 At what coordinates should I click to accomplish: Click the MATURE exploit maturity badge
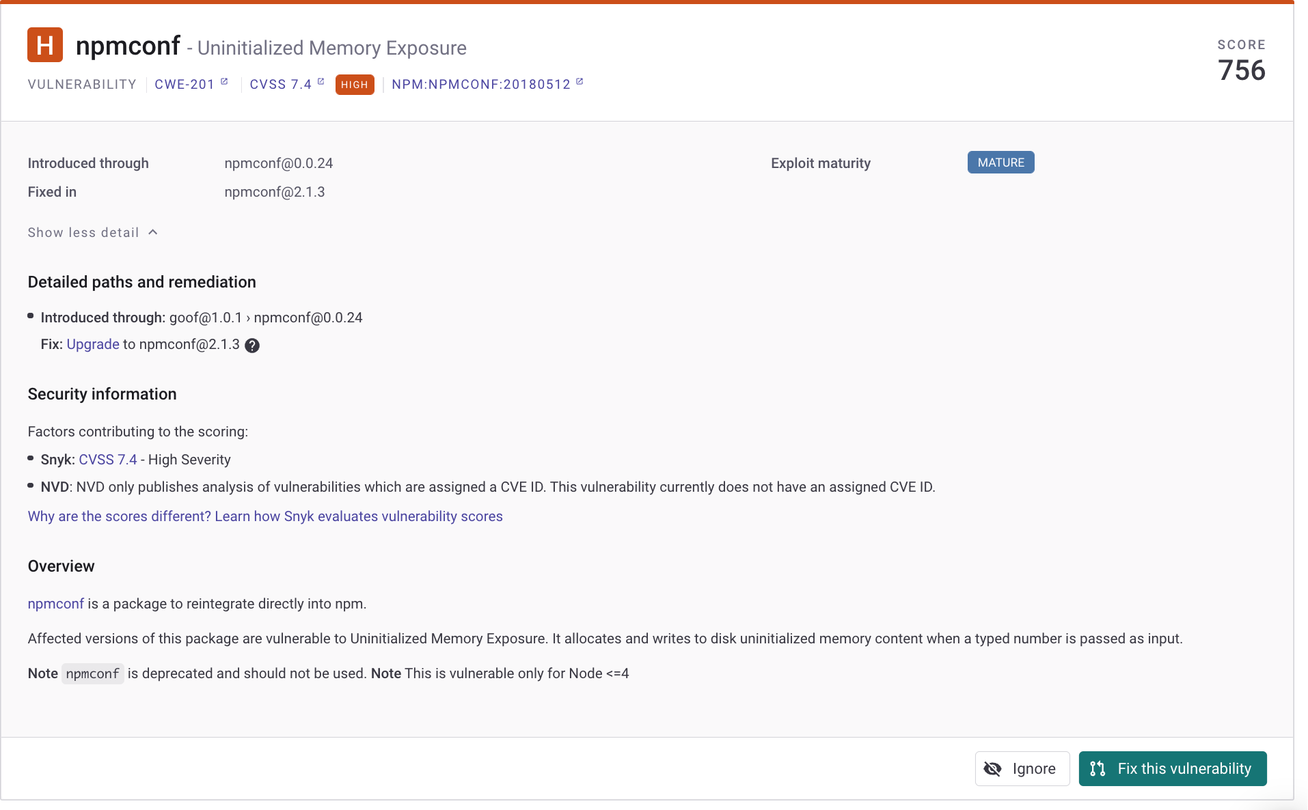pyautogui.click(x=1000, y=163)
